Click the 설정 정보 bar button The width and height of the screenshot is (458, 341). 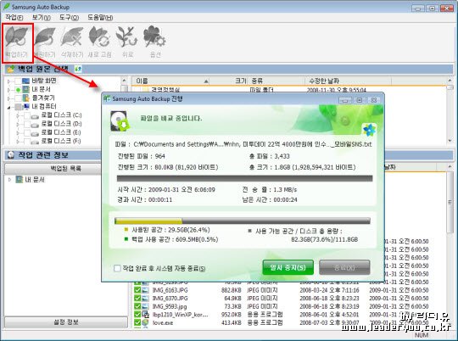coord(66,322)
